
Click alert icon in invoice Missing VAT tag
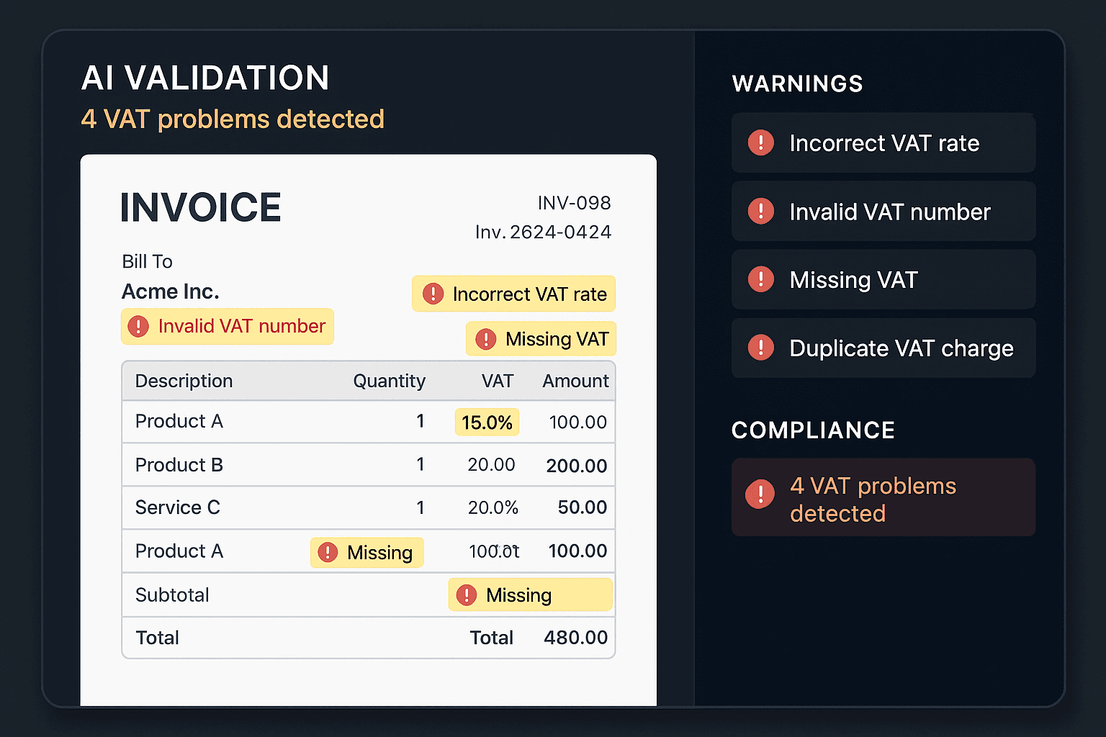pyautogui.click(x=486, y=339)
